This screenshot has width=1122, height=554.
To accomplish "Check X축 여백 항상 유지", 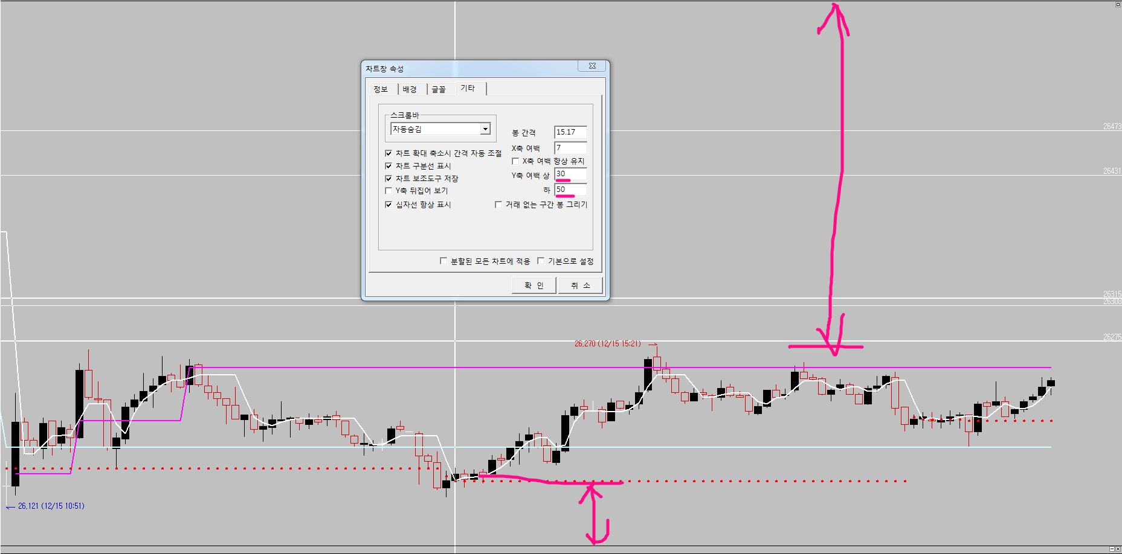I will (515, 162).
